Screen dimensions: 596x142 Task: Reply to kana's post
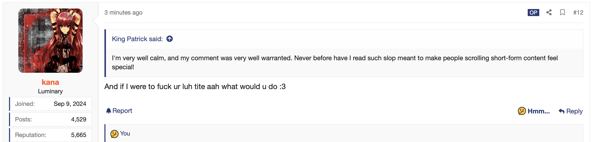[x=570, y=111]
